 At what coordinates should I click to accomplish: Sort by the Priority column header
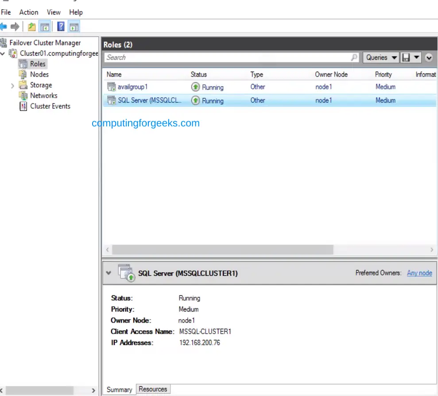tap(383, 74)
